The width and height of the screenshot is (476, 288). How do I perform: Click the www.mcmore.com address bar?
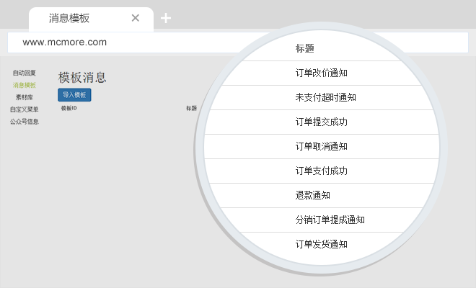coord(144,42)
